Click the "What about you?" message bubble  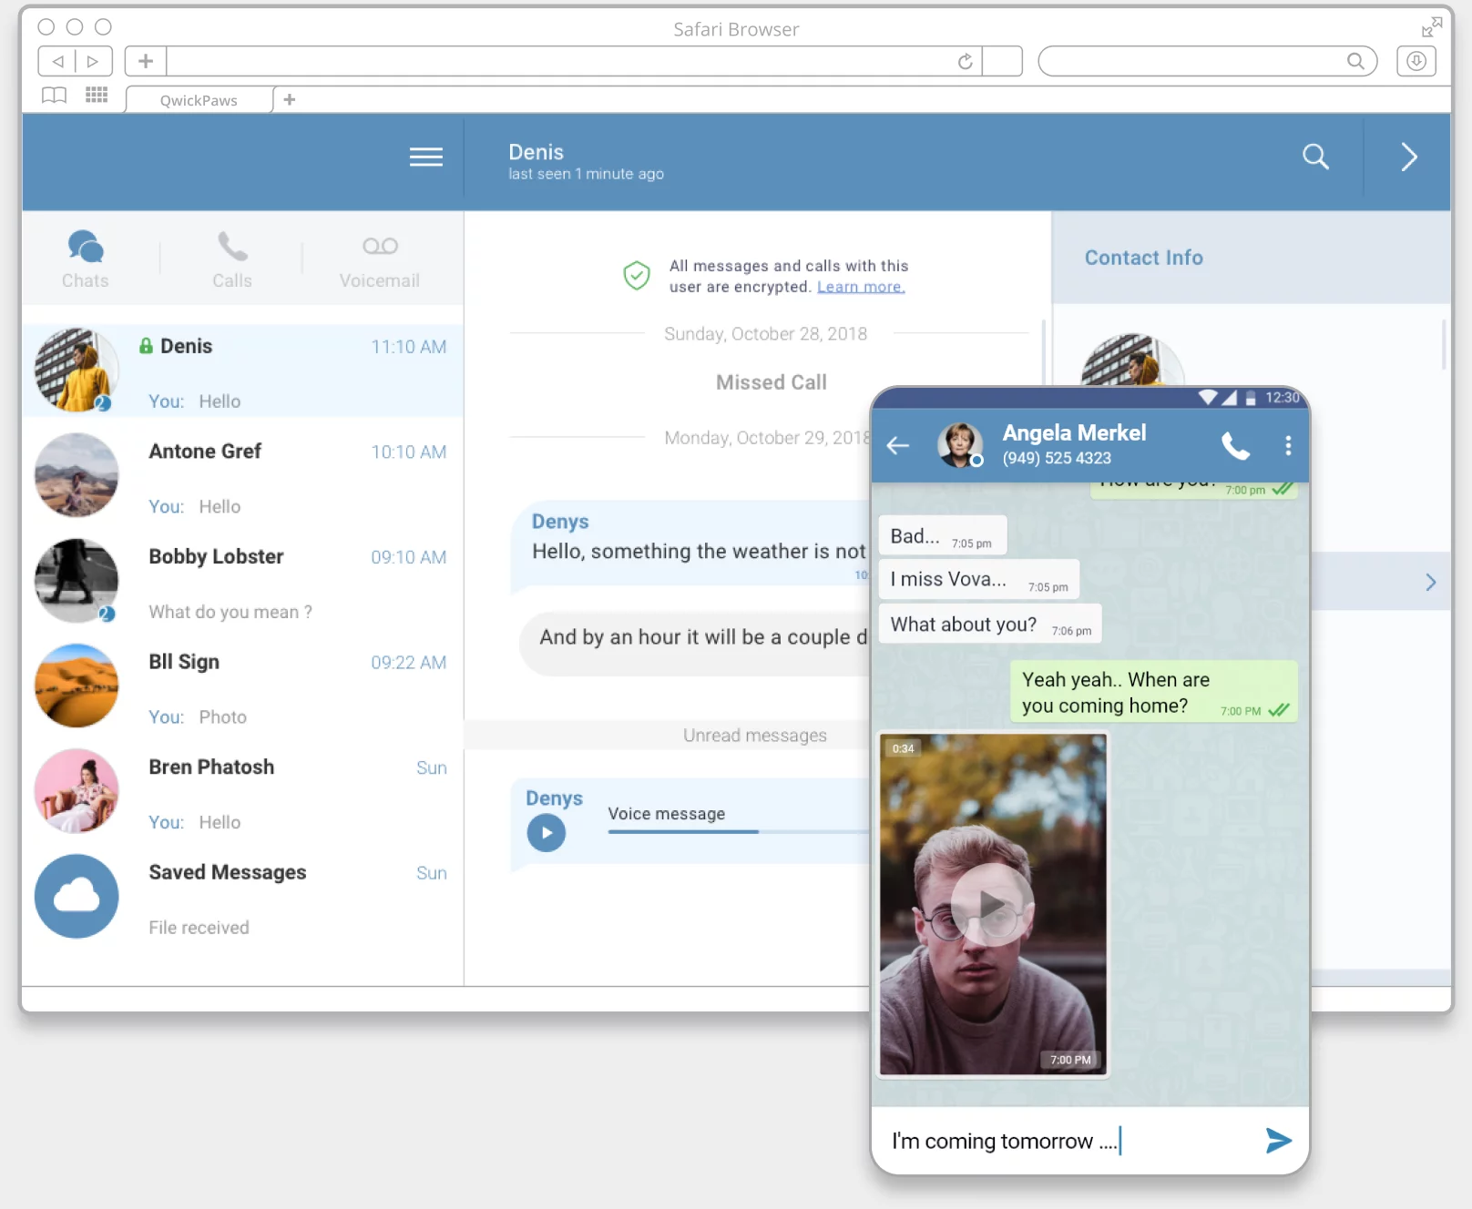[990, 624]
